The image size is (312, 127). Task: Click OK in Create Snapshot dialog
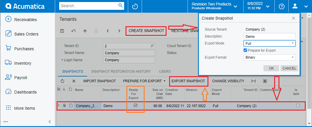tap(271, 68)
